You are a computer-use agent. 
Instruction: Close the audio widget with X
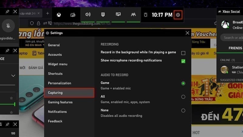15,51
